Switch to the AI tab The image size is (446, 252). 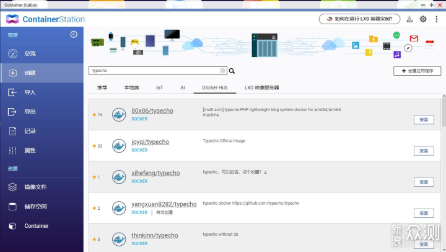pyautogui.click(x=183, y=88)
